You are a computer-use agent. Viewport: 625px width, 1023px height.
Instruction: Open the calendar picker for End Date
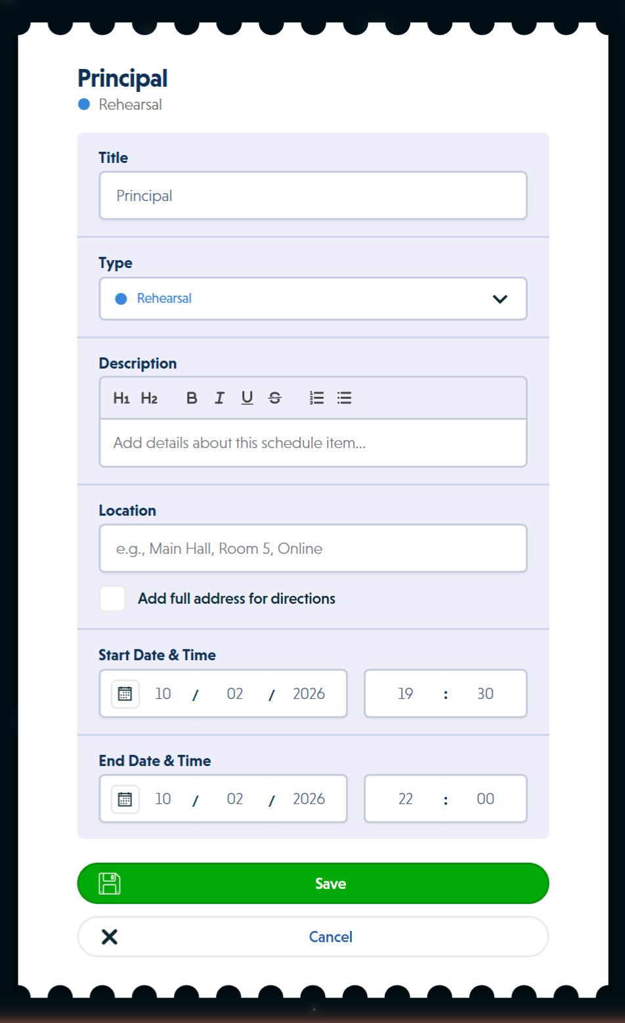pyautogui.click(x=124, y=798)
